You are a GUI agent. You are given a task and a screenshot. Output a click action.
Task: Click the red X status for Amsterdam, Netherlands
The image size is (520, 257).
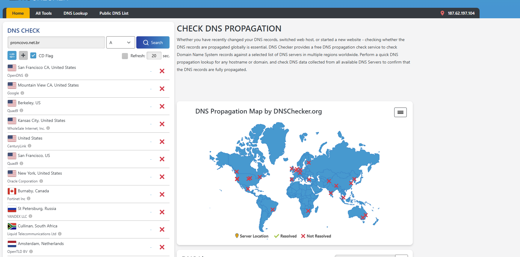coord(162,247)
